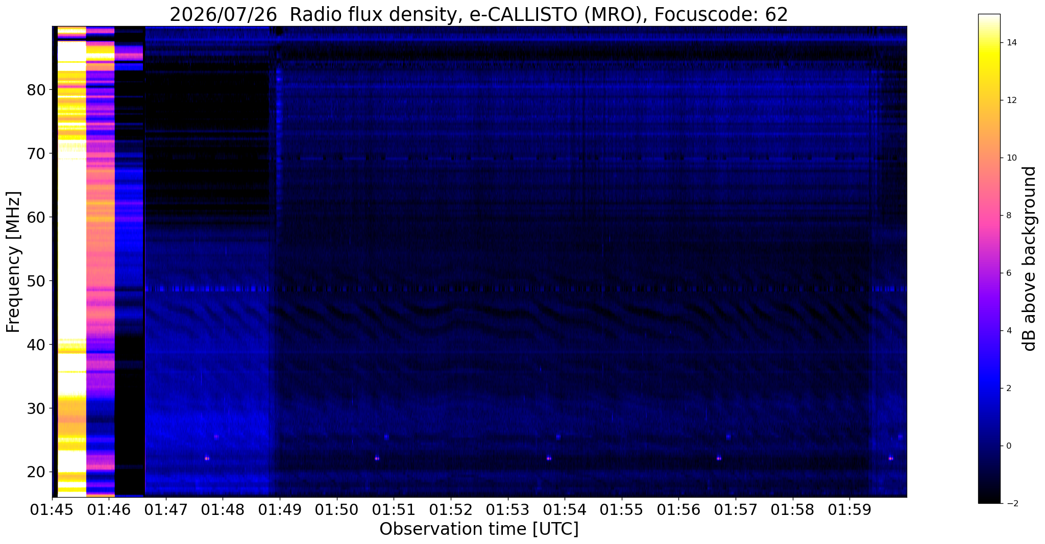Click the 'Frequency [MHz]' y-axis label
1045x544 pixels.
pos(14,262)
